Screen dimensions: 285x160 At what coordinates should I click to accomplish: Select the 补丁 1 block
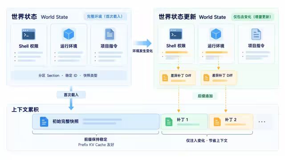184,121
